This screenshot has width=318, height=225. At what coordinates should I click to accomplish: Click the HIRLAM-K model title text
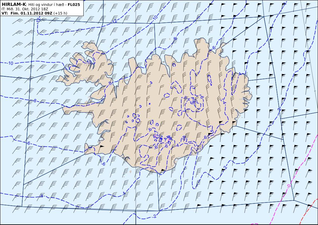coord(14,4)
